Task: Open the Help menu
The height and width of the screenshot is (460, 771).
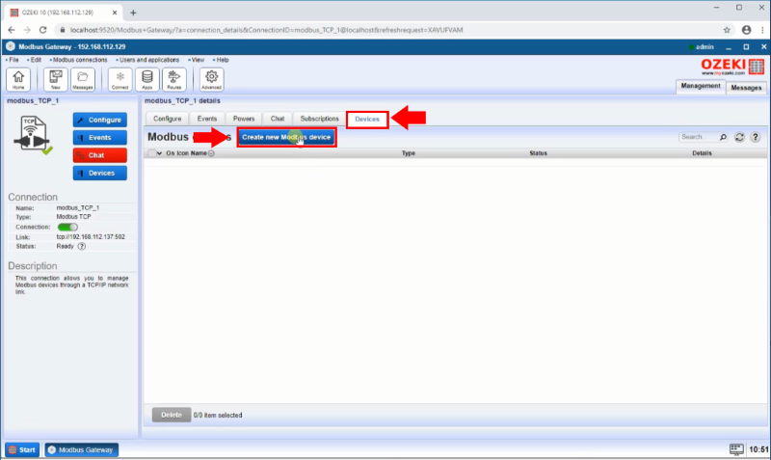Action: pos(222,60)
